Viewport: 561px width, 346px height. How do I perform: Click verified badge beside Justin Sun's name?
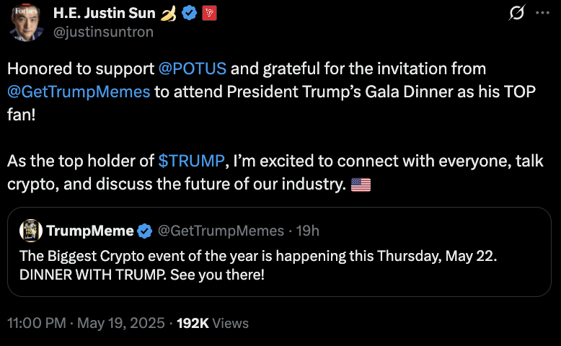point(189,13)
